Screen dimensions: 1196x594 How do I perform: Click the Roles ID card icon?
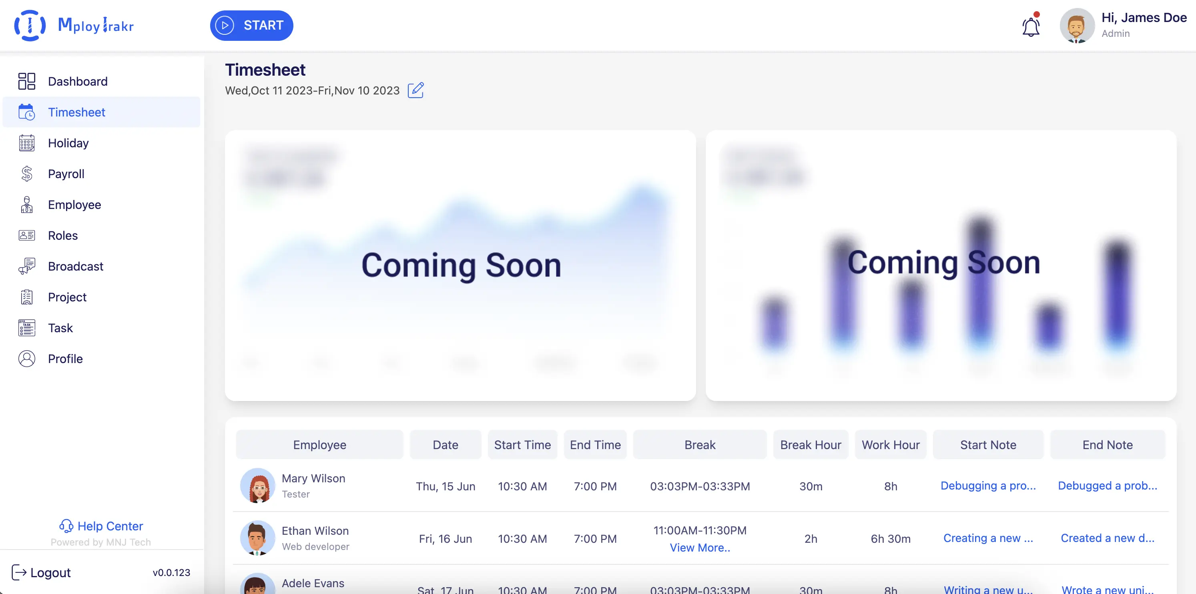[26, 235]
